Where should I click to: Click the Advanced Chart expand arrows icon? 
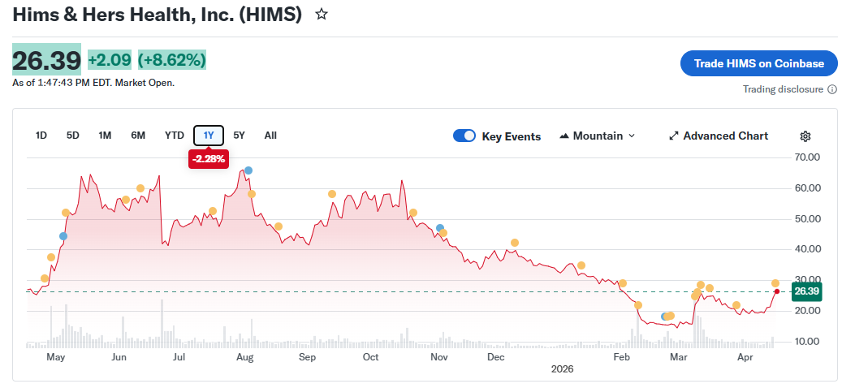[673, 136]
